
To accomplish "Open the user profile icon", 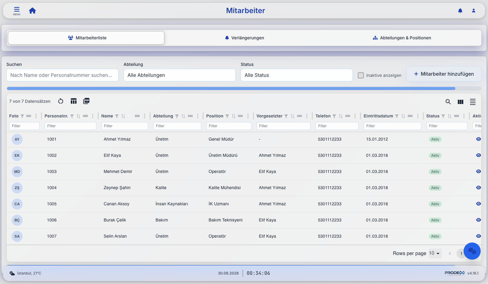I will pos(474,11).
